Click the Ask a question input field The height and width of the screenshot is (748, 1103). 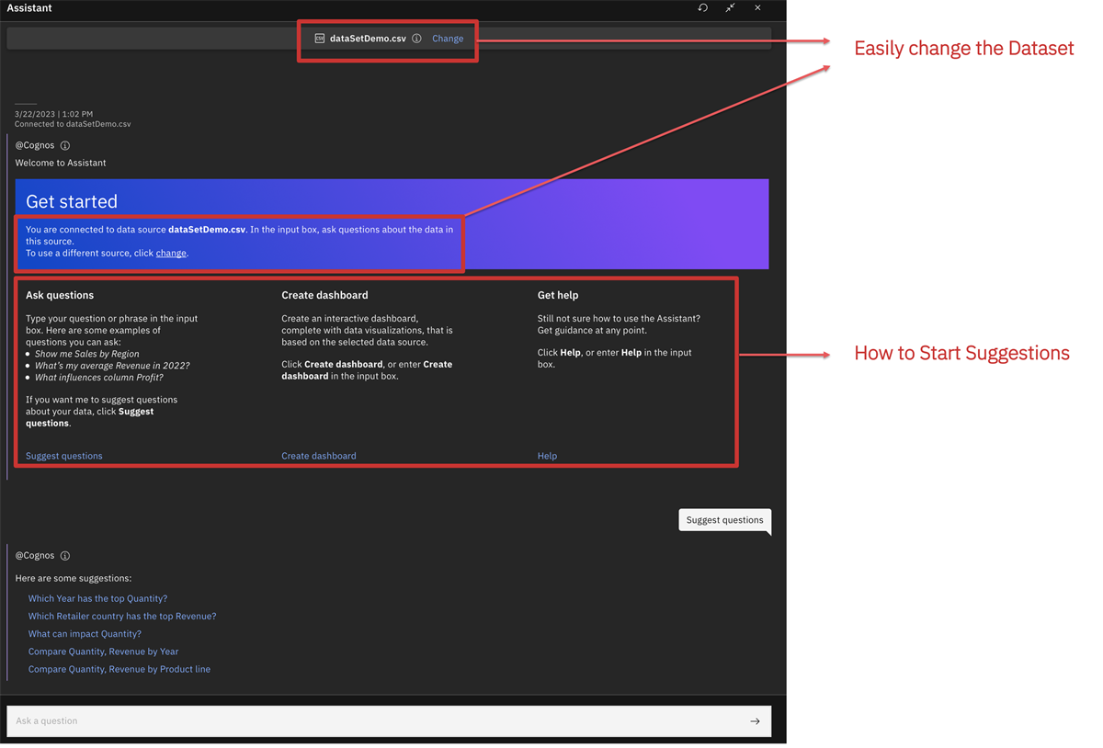click(368, 721)
